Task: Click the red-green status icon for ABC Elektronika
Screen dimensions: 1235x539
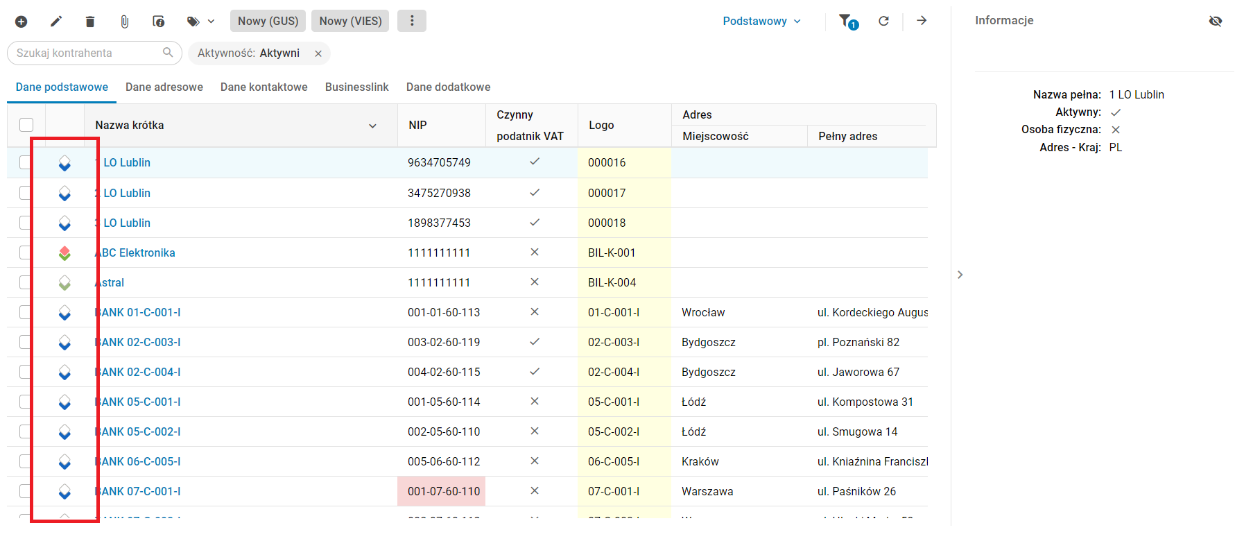Action: (64, 253)
